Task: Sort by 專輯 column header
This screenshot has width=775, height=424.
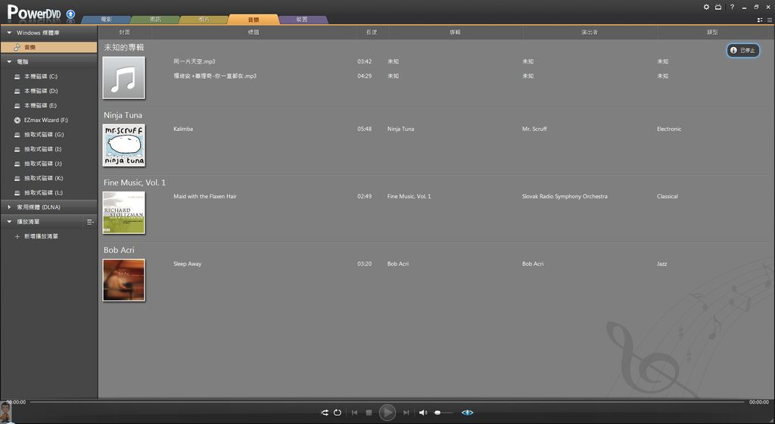Action: (x=455, y=32)
